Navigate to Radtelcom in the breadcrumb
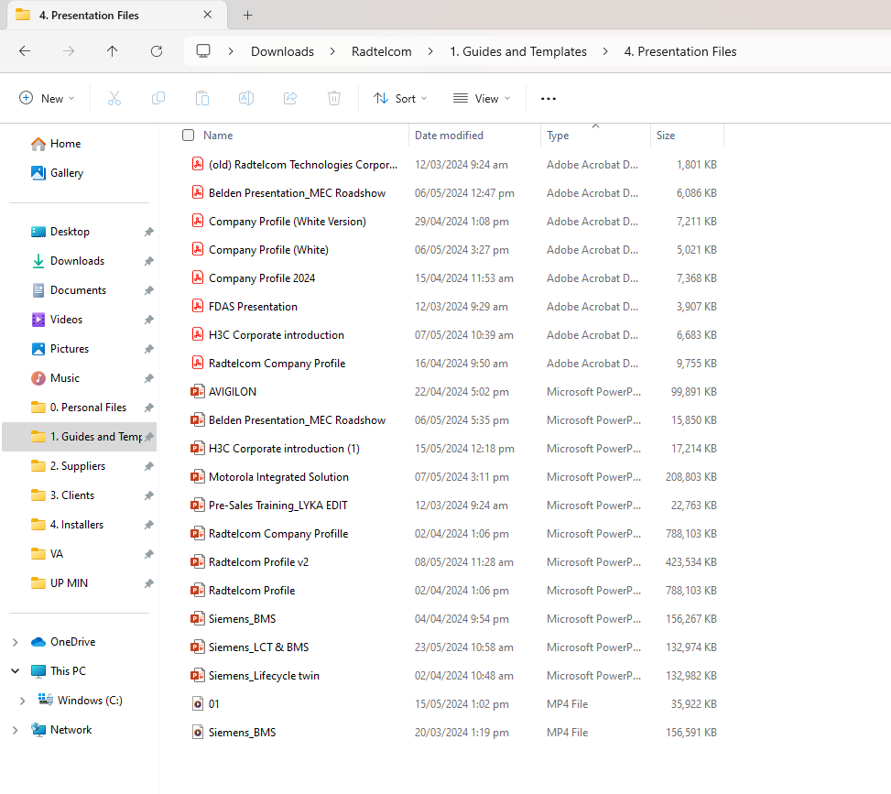 (x=381, y=51)
